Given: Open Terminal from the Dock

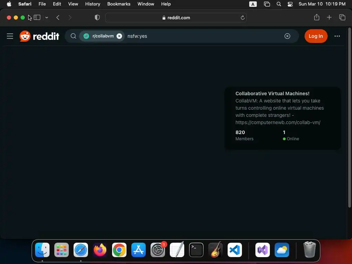Looking at the screenshot, I should click(x=196, y=250).
